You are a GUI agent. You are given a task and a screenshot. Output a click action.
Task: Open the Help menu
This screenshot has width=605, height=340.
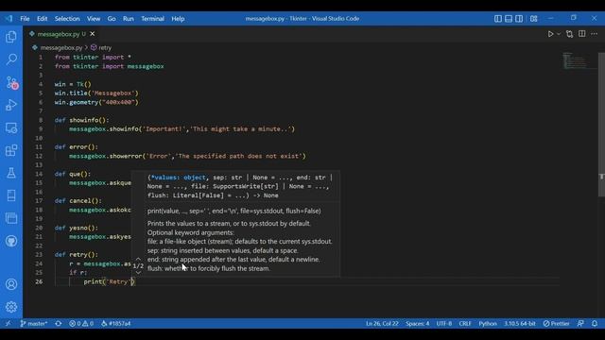coord(178,19)
